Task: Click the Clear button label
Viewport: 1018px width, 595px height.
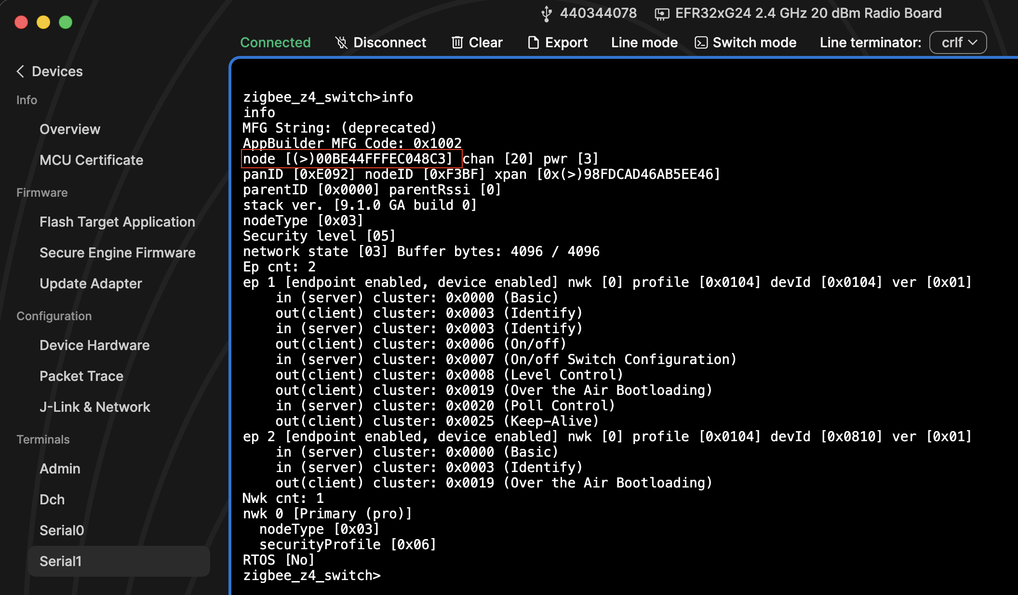Action: pyautogui.click(x=485, y=42)
